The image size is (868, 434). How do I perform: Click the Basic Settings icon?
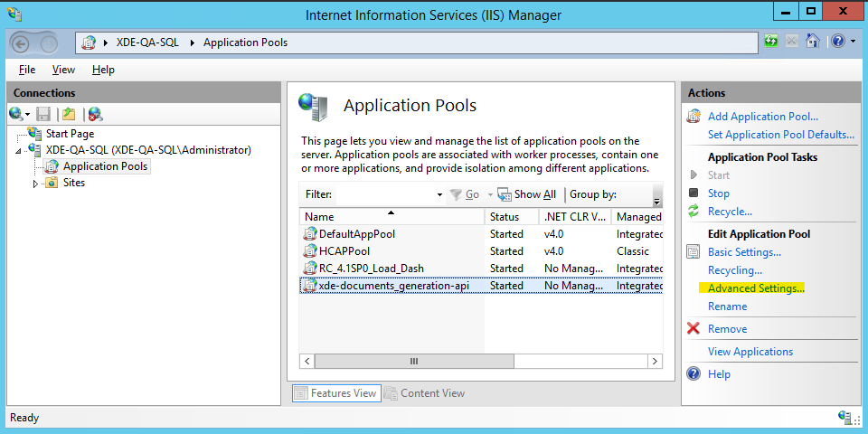(693, 252)
